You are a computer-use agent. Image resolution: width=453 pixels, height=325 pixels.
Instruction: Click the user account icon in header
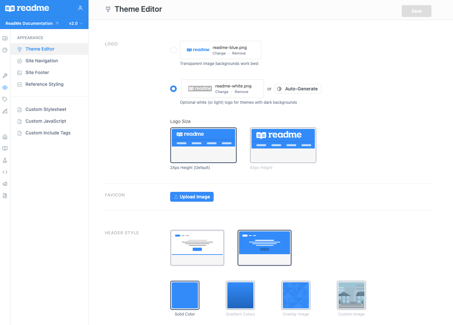click(x=80, y=8)
